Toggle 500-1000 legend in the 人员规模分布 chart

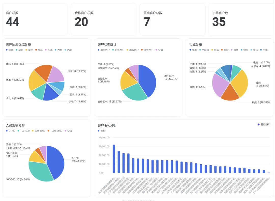click(x=39, y=131)
